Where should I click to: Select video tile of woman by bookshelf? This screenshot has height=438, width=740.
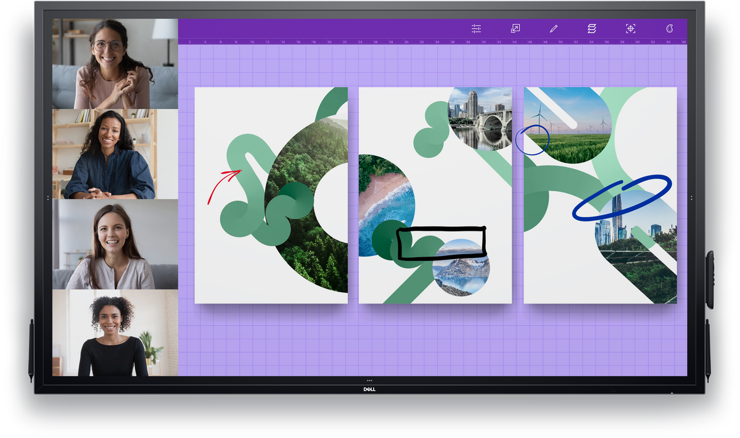[x=115, y=154]
